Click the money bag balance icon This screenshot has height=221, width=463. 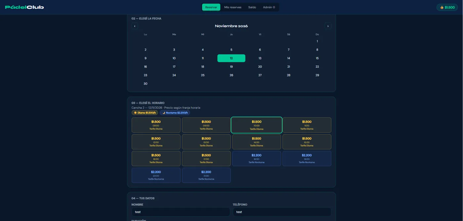pos(442,7)
